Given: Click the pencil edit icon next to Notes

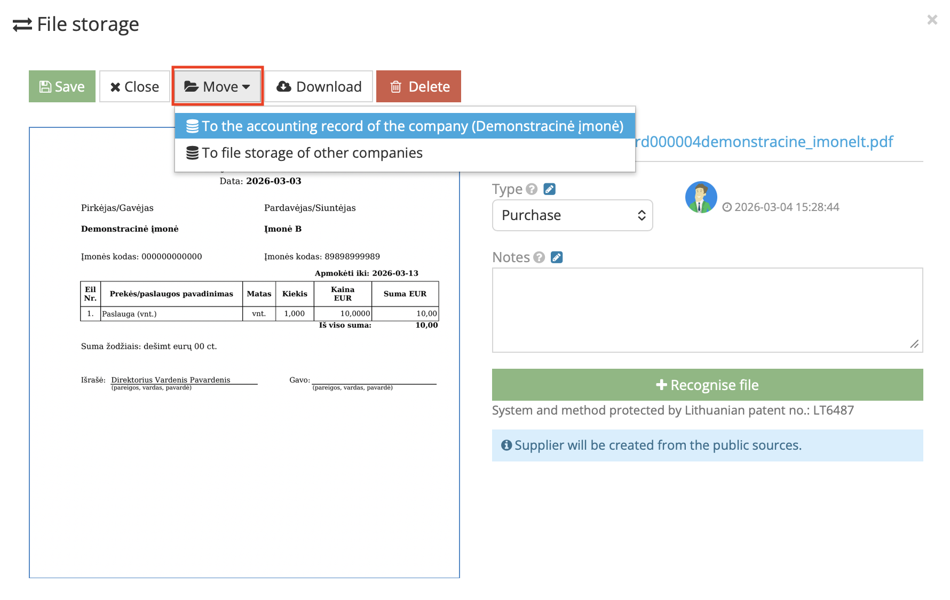Looking at the screenshot, I should click(557, 257).
